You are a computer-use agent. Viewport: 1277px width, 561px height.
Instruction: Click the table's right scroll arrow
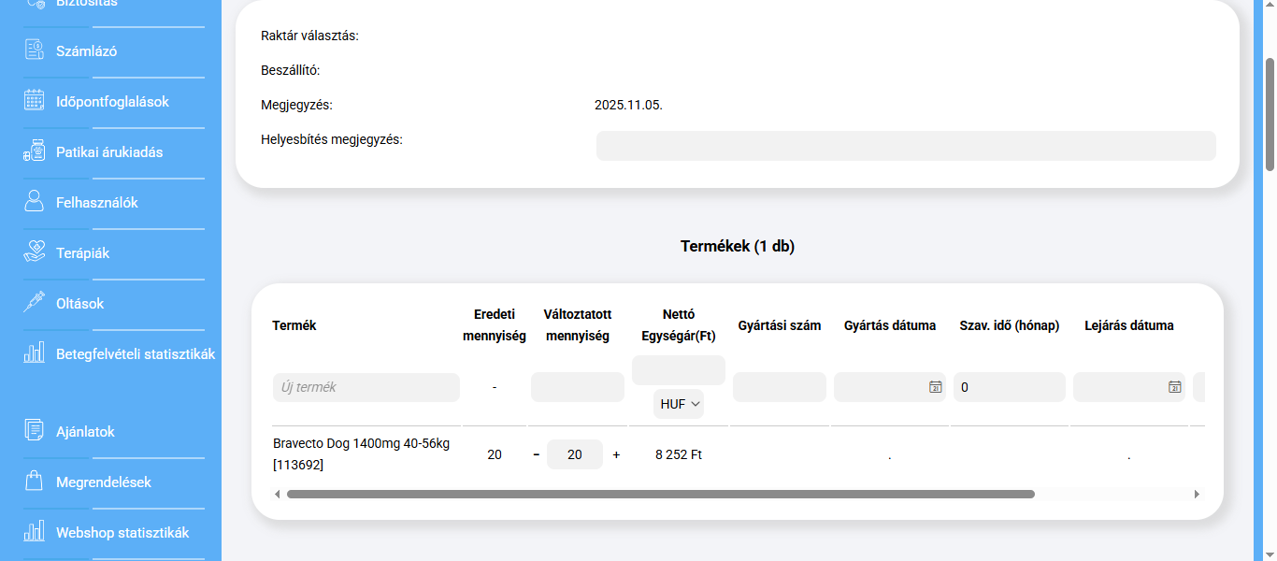[1198, 494]
